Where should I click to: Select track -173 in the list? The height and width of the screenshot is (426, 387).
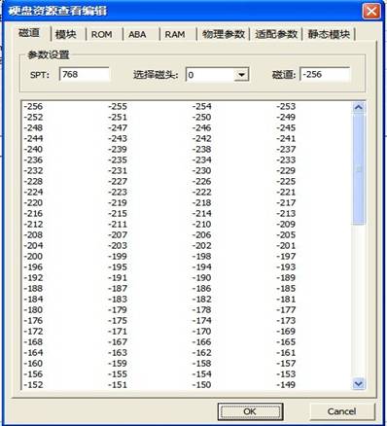(x=286, y=320)
